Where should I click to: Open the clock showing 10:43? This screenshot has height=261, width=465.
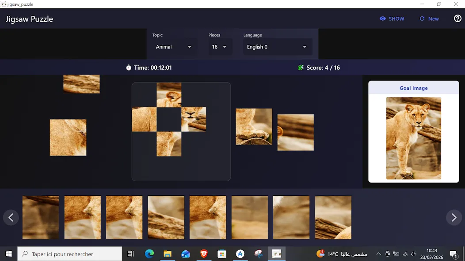click(431, 254)
